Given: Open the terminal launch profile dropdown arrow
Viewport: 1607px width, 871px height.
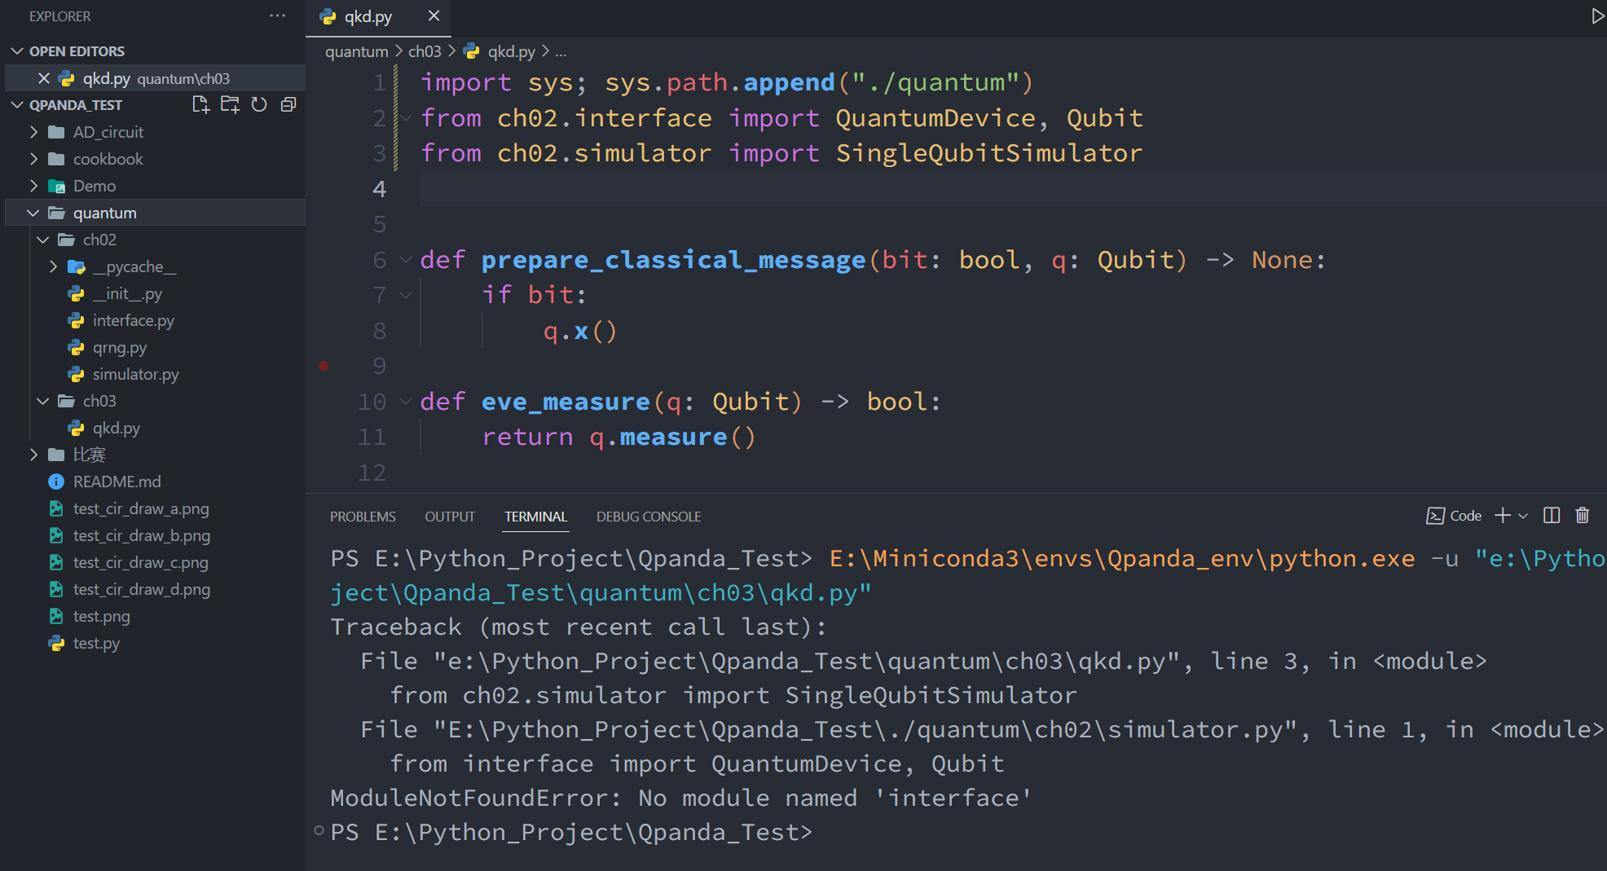Looking at the screenshot, I should click(1523, 516).
